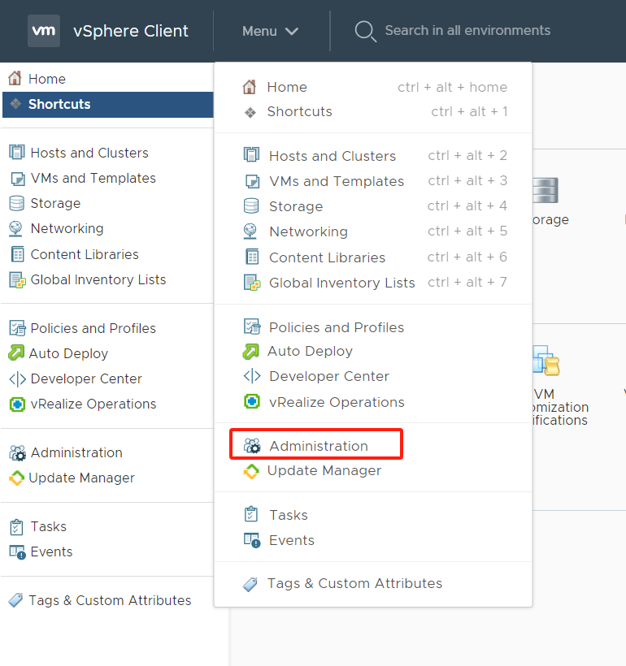Image resolution: width=626 pixels, height=666 pixels.
Task: Choose Content Libraries in the dropdown menu
Action: [373, 257]
